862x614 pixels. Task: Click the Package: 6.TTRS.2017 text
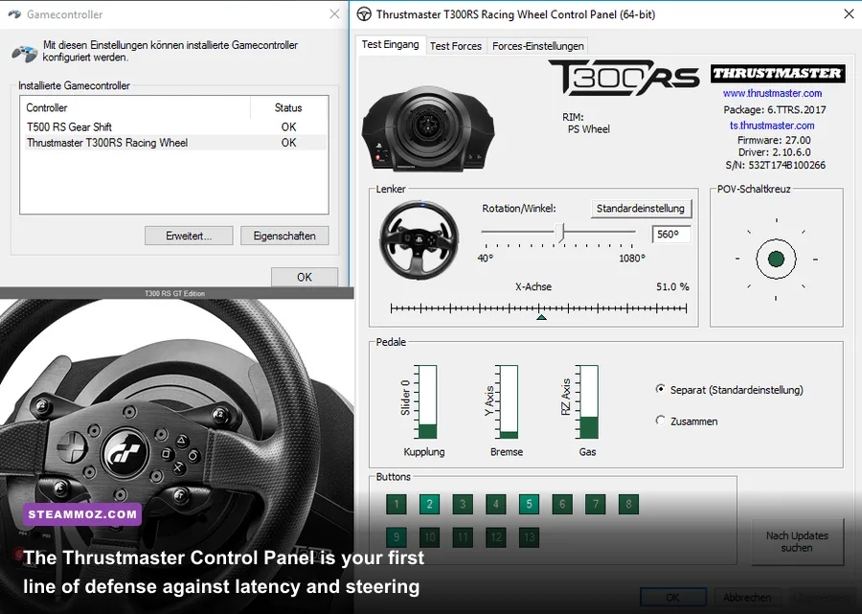point(774,110)
